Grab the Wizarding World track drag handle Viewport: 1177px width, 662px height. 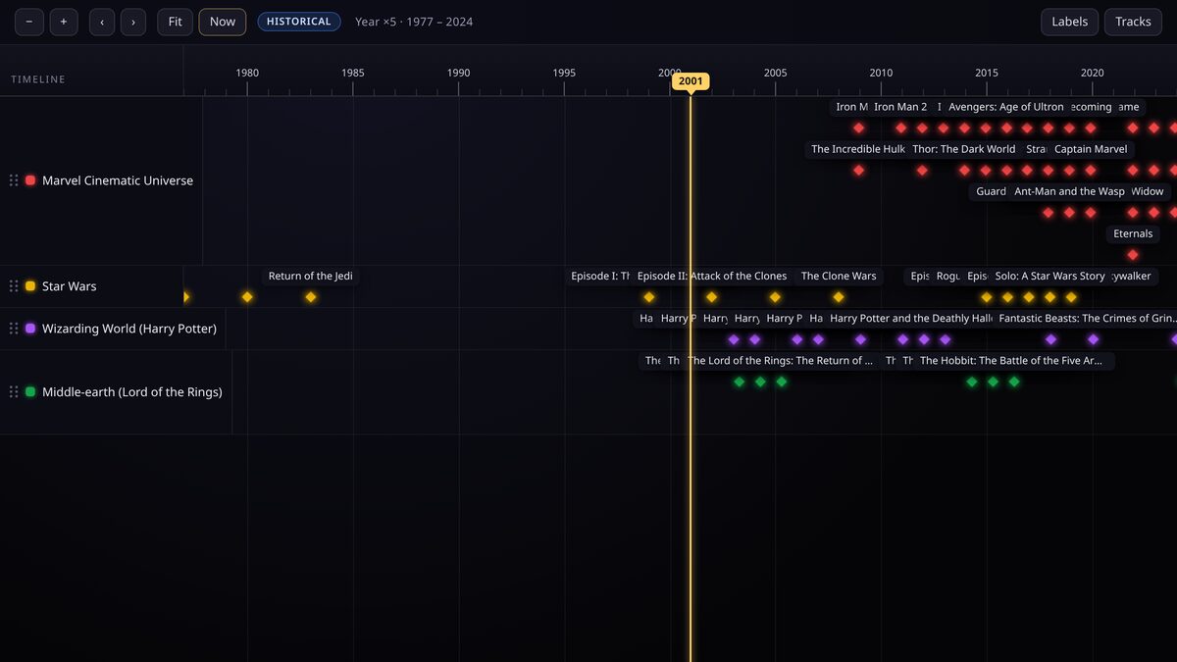[14, 329]
